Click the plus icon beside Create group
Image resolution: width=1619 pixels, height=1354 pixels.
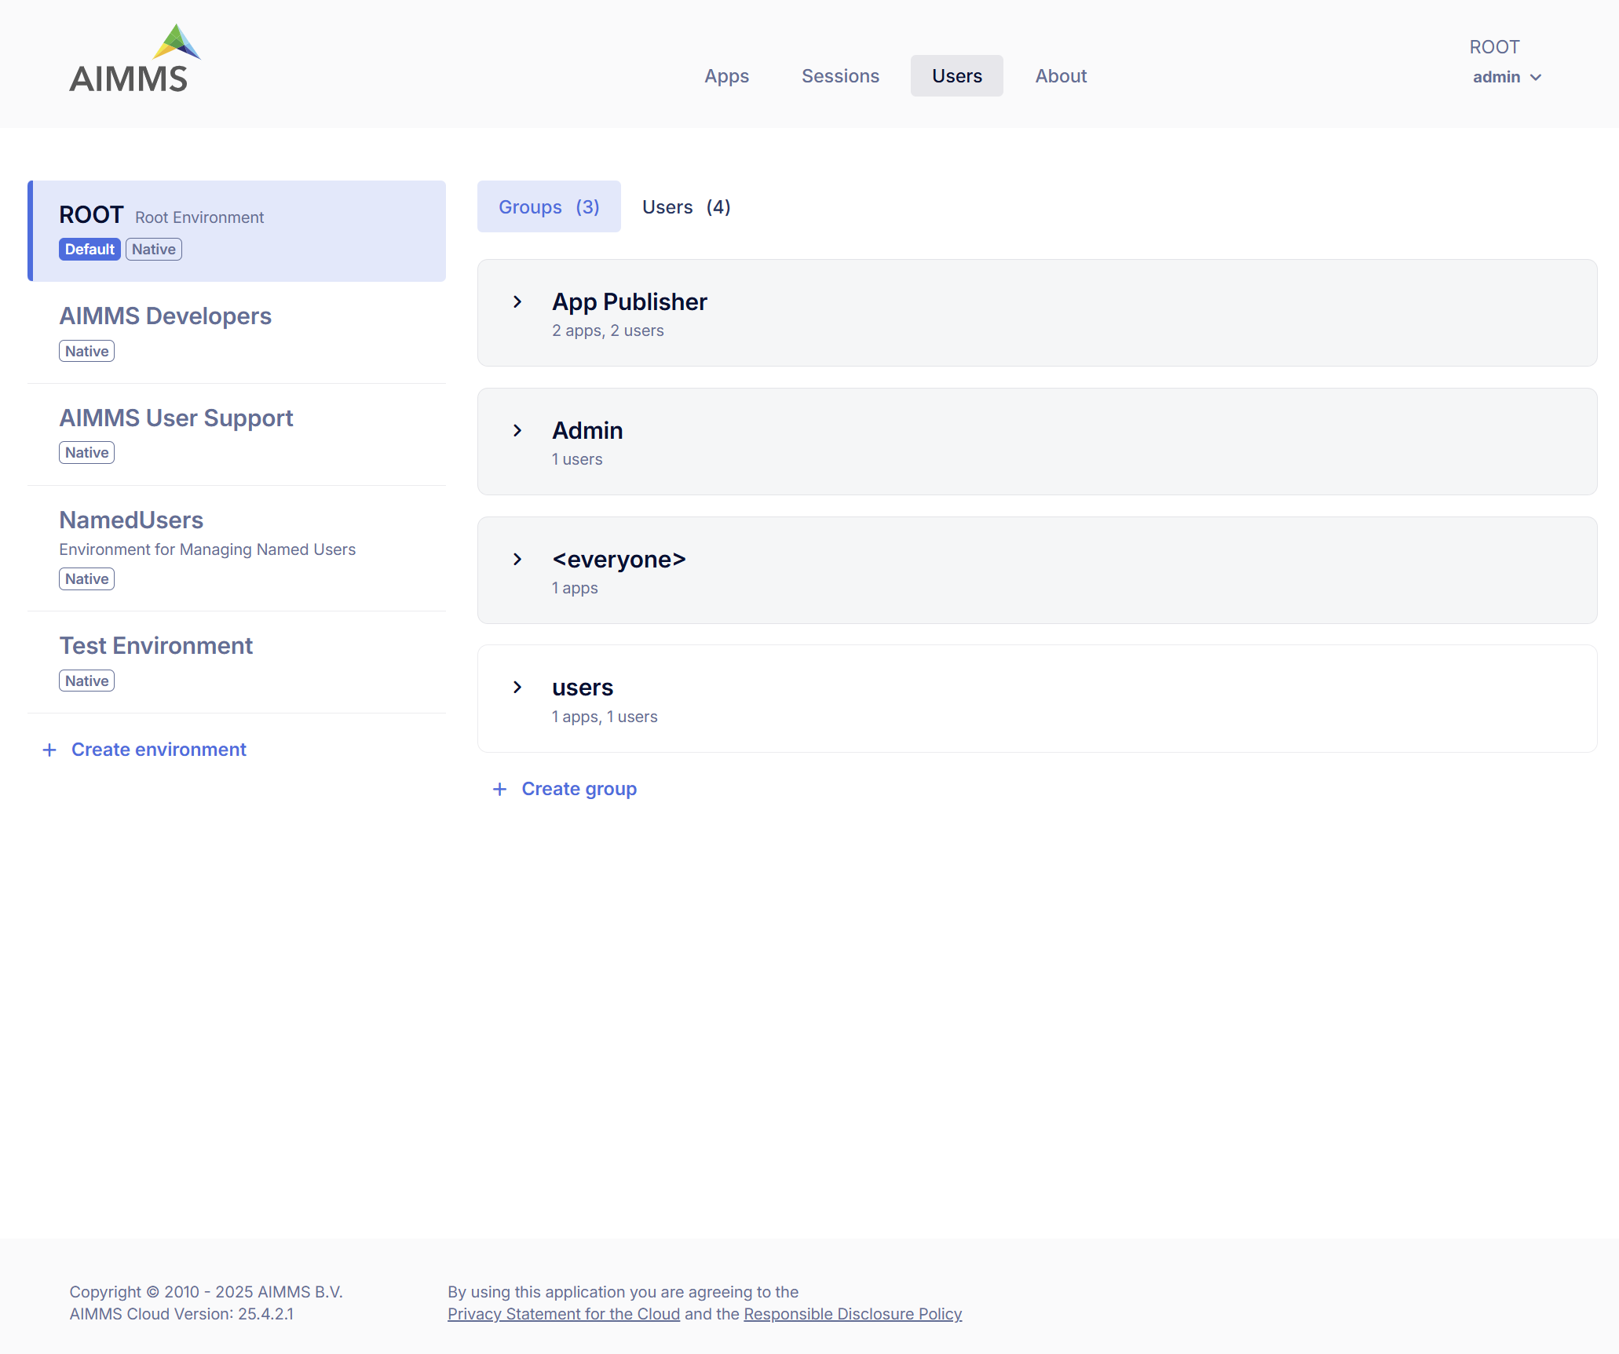[x=499, y=790]
